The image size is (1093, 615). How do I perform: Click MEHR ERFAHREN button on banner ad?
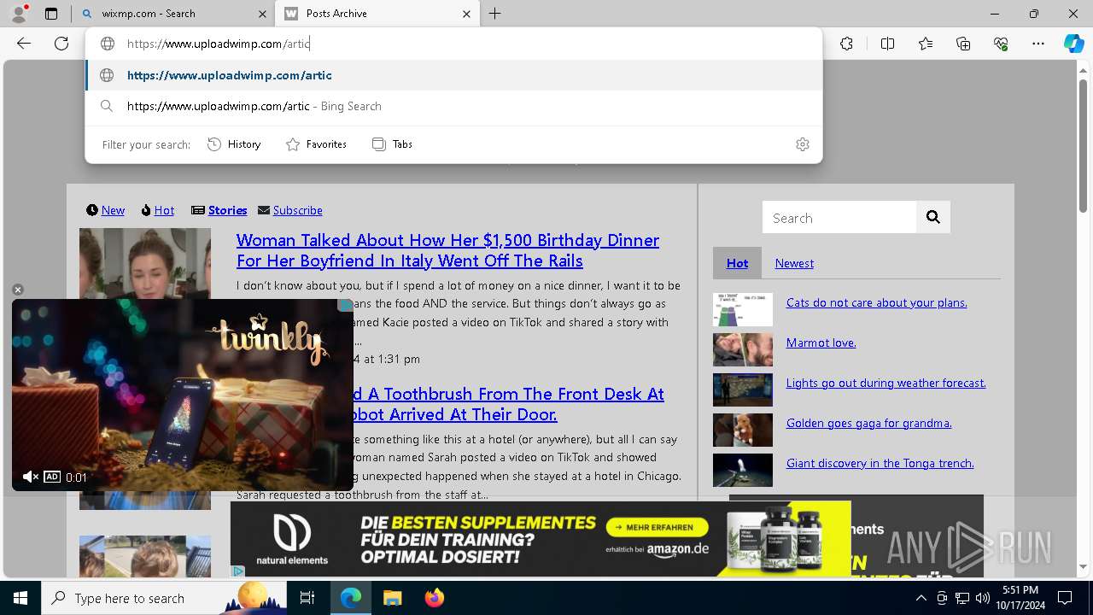click(x=657, y=527)
